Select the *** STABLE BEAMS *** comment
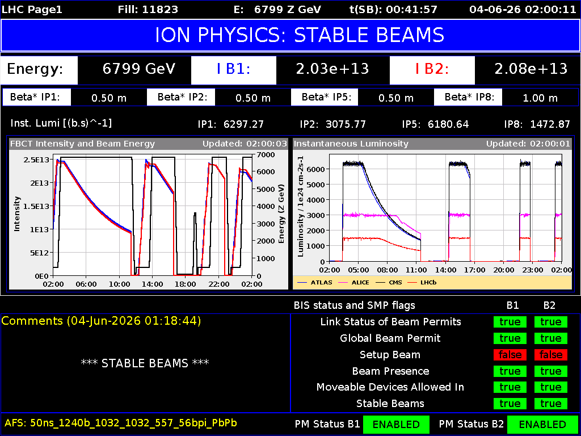Image resolution: width=581 pixels, height=436 pixels. point(145,363)
